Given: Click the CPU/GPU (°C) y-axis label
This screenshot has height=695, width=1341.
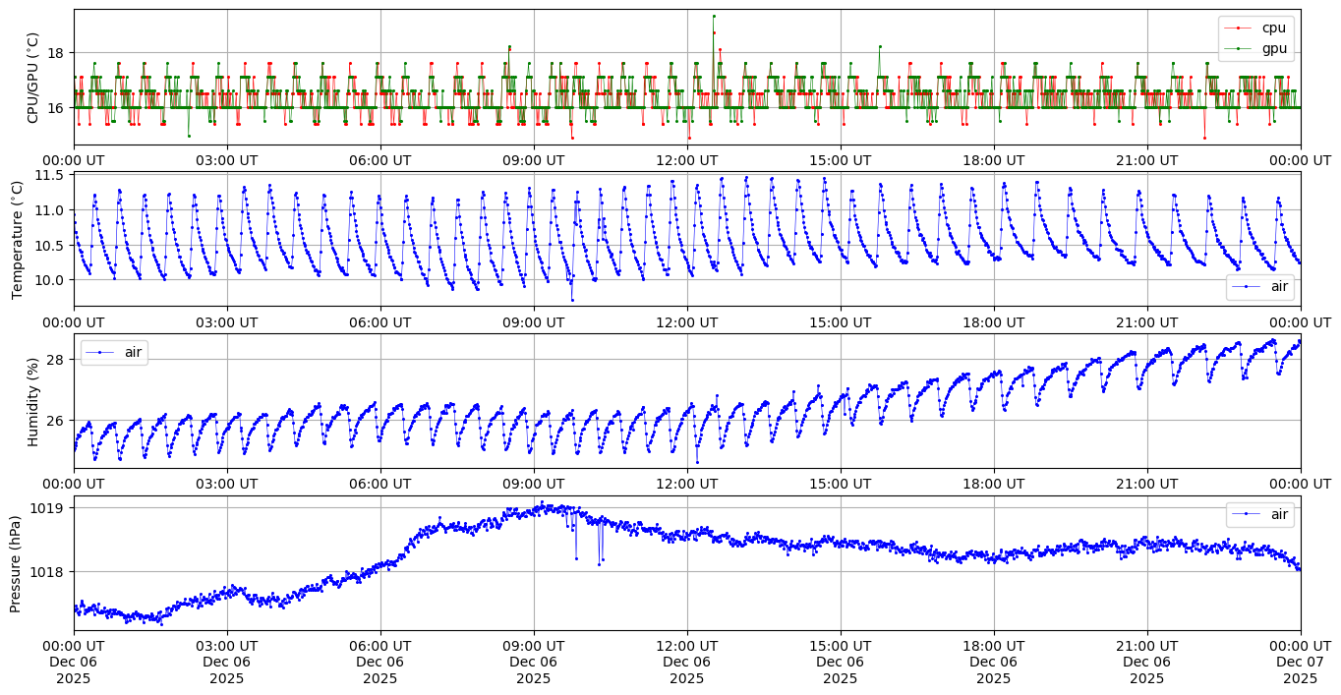Looking at the screenshot, I should click(x=33, y=78).
